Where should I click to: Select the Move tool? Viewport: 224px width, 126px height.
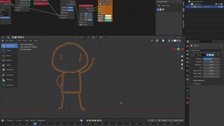pos(9,56)
